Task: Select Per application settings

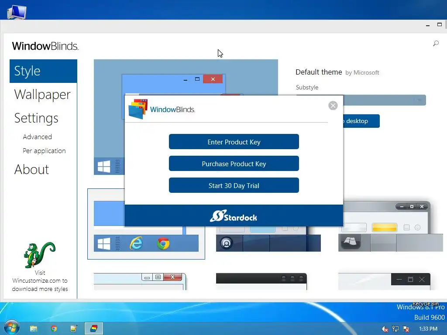Action: click(44, 150)
